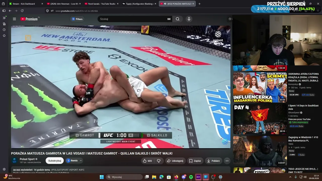Save the video with Zapisz
The width and height of the screenshot is (322, 181).
tap(195, 161)
